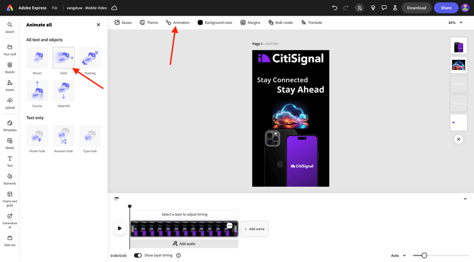The width and height of the screenshot is (474, 262).
Task: Click the Undo arrow
Action: point(334,8)
